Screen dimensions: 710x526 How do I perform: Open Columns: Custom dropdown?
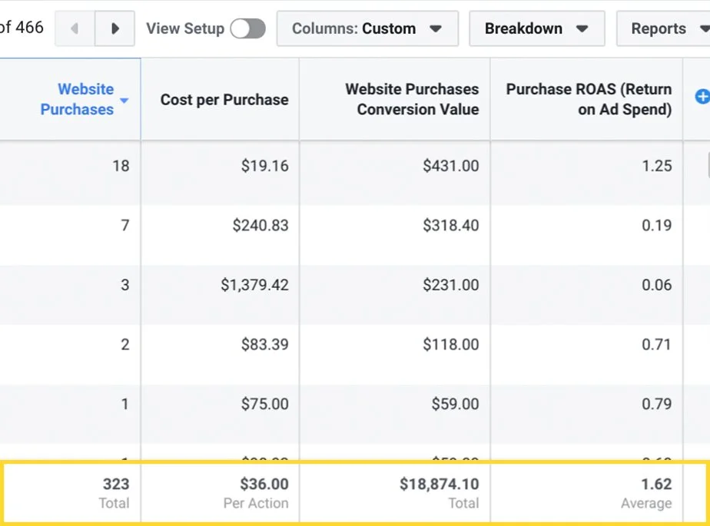[367, 29]
